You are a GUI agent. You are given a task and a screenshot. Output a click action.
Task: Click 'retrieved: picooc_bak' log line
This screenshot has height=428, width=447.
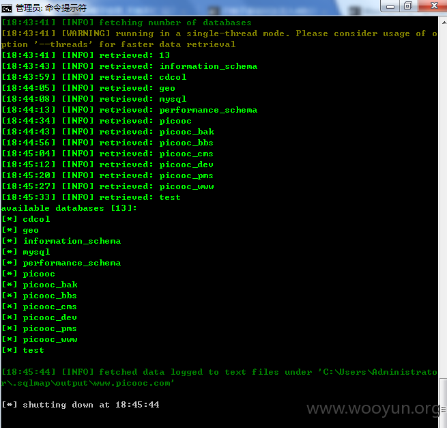[108, 132]
